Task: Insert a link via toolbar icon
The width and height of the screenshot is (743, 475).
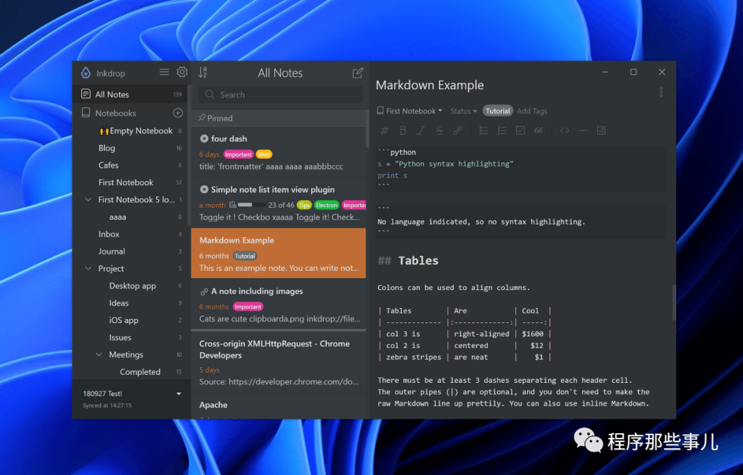Action: [457, 130]
